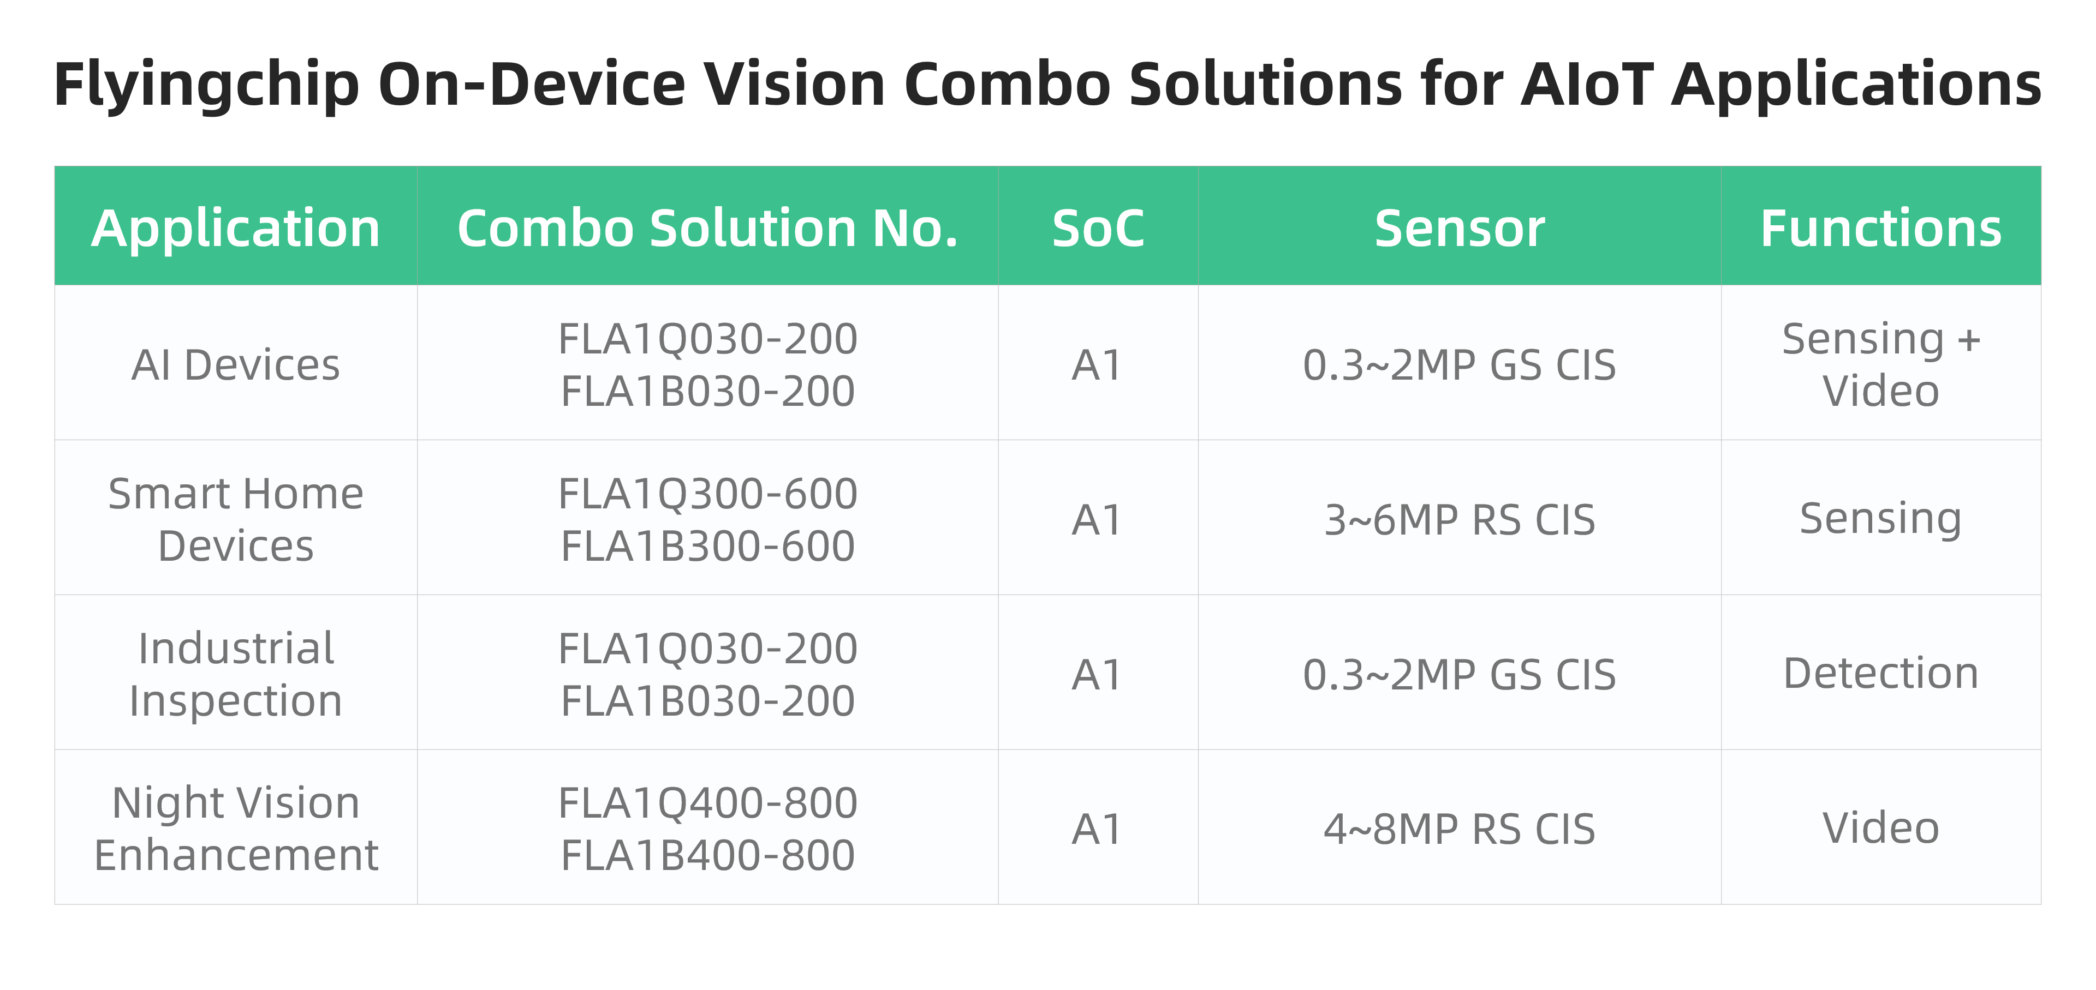
Task: Select the SoC column header
Action: point(1098,227)
